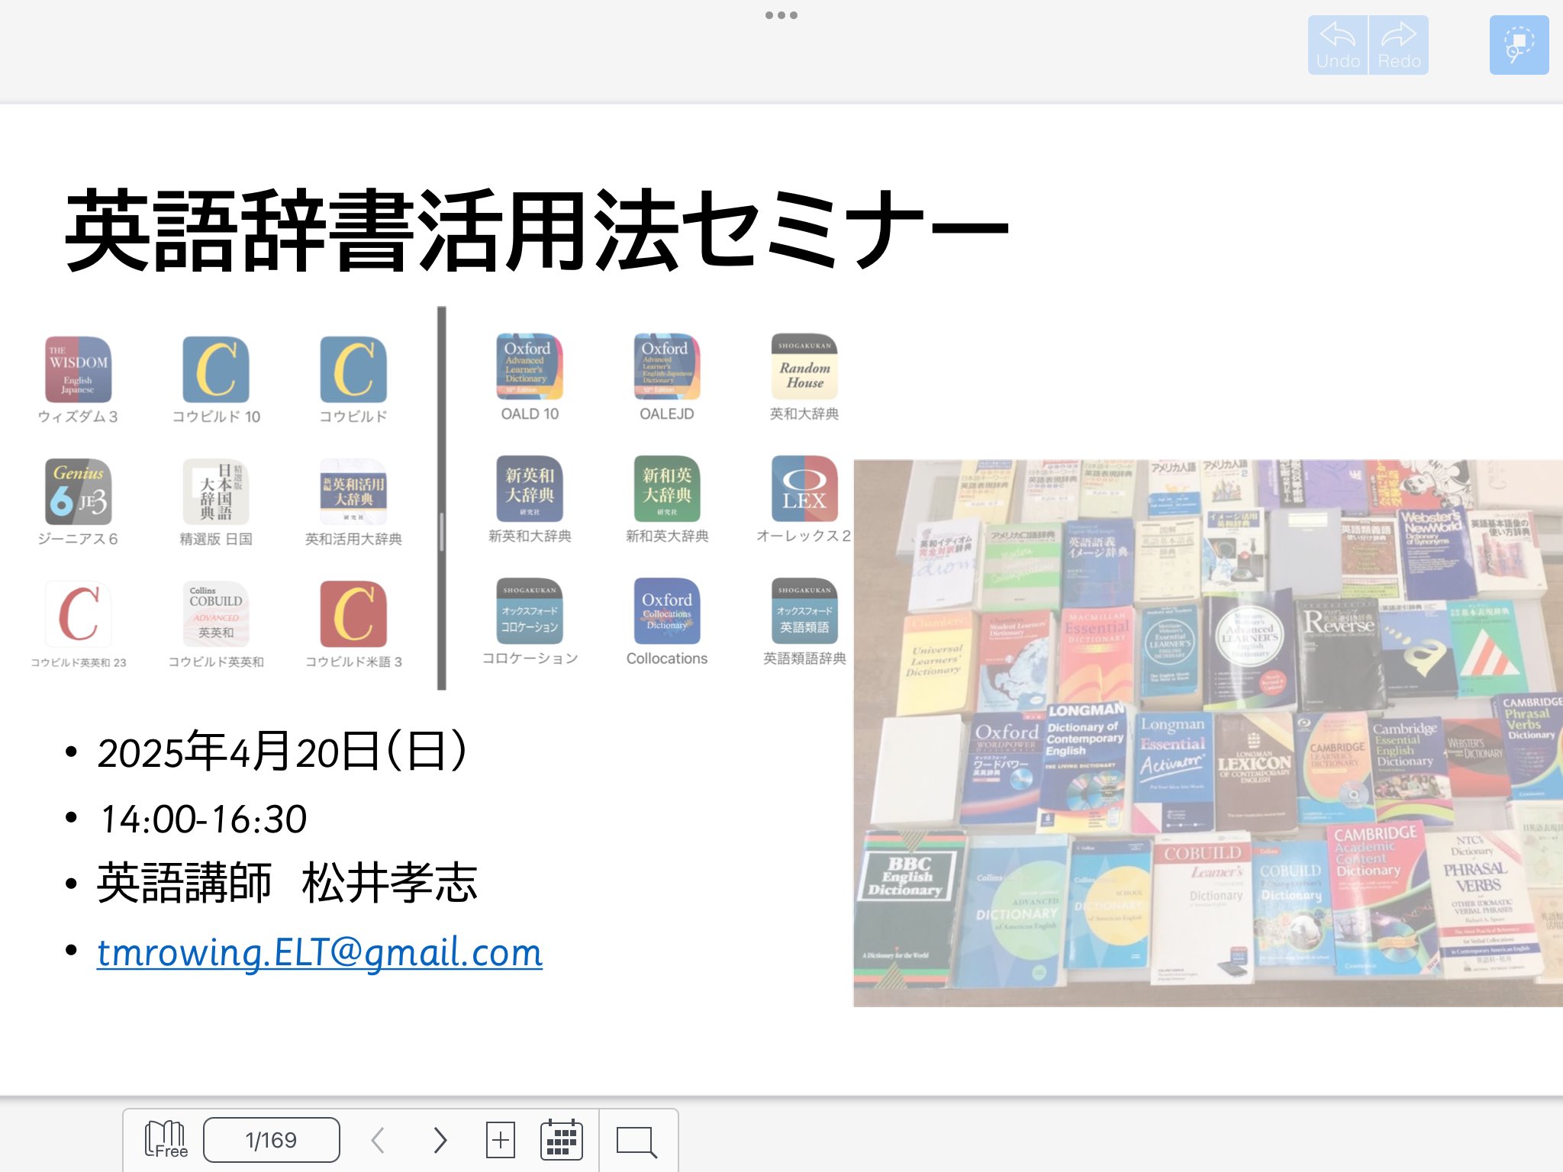Image resolution: width=1563 pixels, height=1172 pixels.
Task: Activate the lasso selection tool icon
Action: click(1519, 45)
